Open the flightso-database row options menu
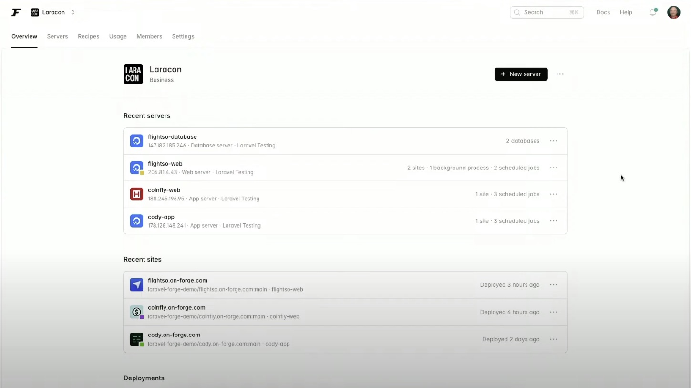691x388 pixels. click(553, 141)
